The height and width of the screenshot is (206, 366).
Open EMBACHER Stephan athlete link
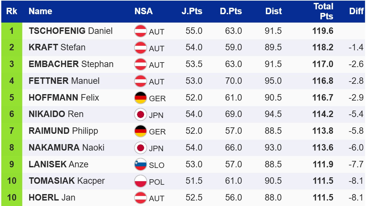pyautogui.click(x=71, y=64)
